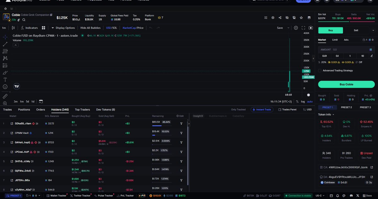
Task: Switch to the Trades tab
Action: point(7,109)
